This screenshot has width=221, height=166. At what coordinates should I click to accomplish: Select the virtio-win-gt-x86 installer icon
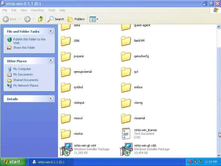tap(126, 149)
